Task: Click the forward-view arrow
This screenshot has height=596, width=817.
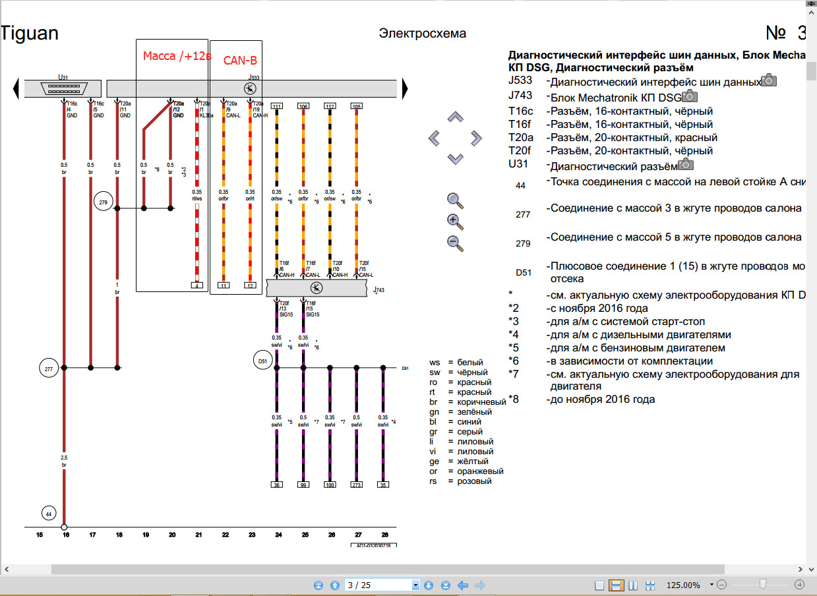Action: coord(480,585)
